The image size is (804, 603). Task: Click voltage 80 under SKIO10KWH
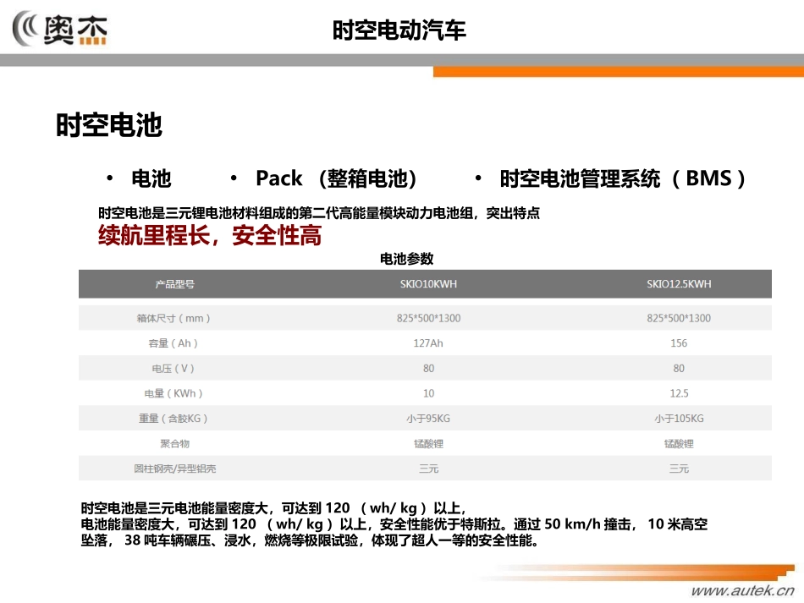point(428,369)
